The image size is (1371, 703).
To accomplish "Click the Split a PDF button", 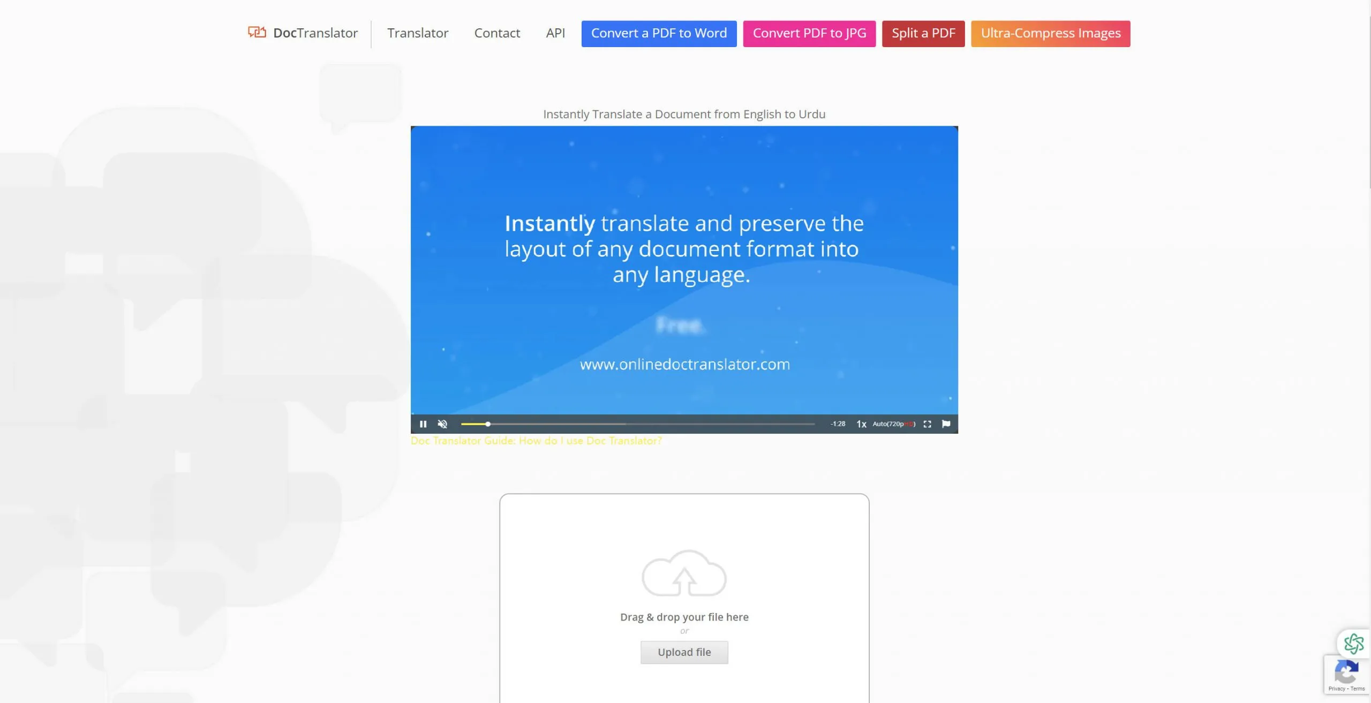I will click(924, 33).
